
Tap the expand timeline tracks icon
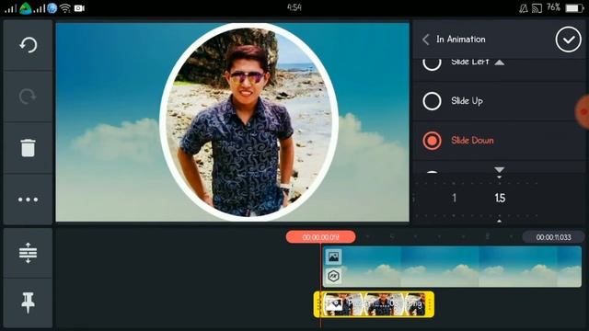(28, 253)
